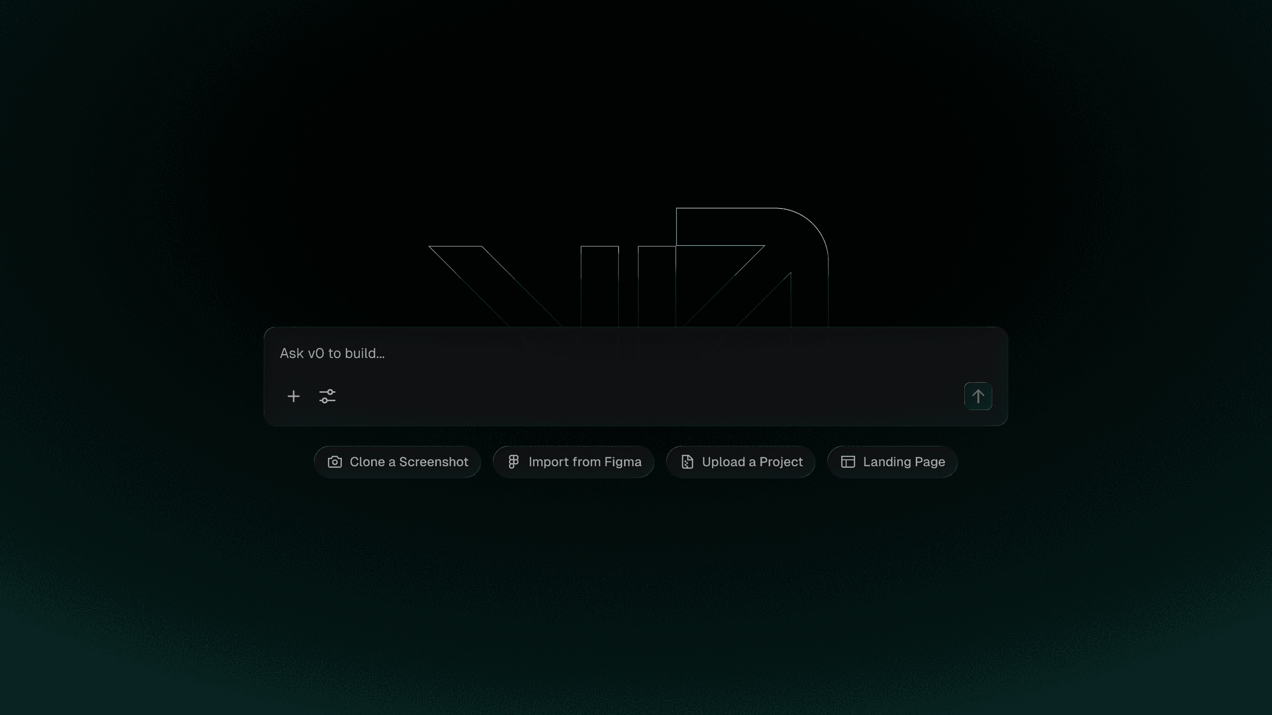This screenshot has height=715, width=1272.
Task: Choose Clone a Screenshot suggestion
Action: pyautogui.click(x=397, y=462)
